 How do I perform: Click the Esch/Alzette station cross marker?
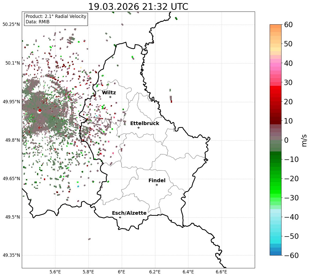[120, 217]
